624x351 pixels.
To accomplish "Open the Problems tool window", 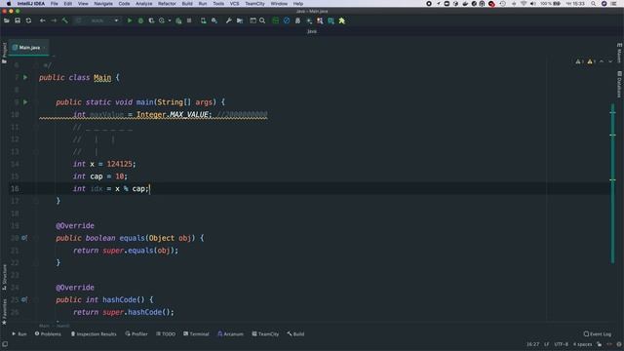I will tap(48, 334).
